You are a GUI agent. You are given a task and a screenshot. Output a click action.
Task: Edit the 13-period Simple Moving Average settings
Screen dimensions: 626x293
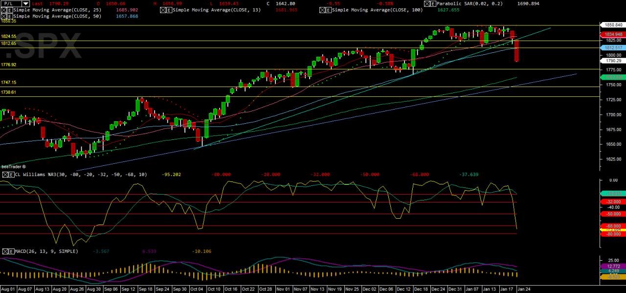coord(169,10)
